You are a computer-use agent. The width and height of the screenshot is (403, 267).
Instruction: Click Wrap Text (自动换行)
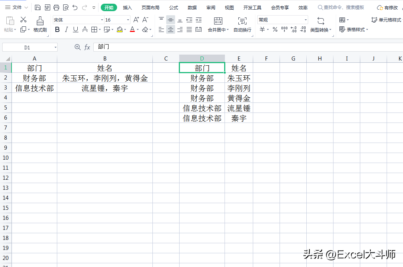[x=242, y=25]
